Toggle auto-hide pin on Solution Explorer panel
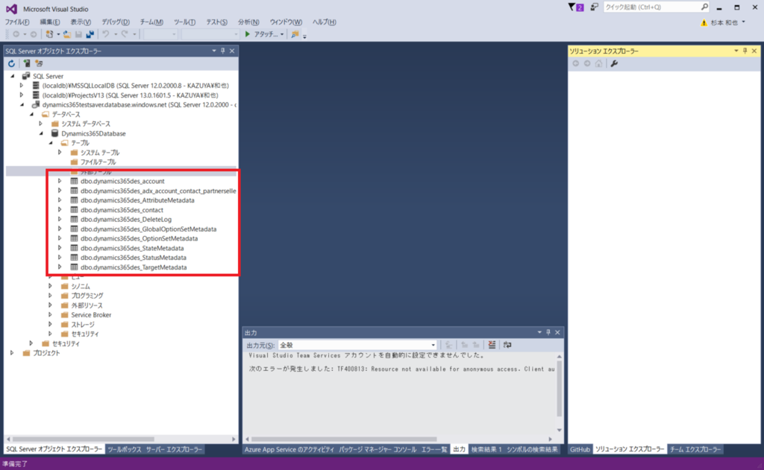 point(745,51)
